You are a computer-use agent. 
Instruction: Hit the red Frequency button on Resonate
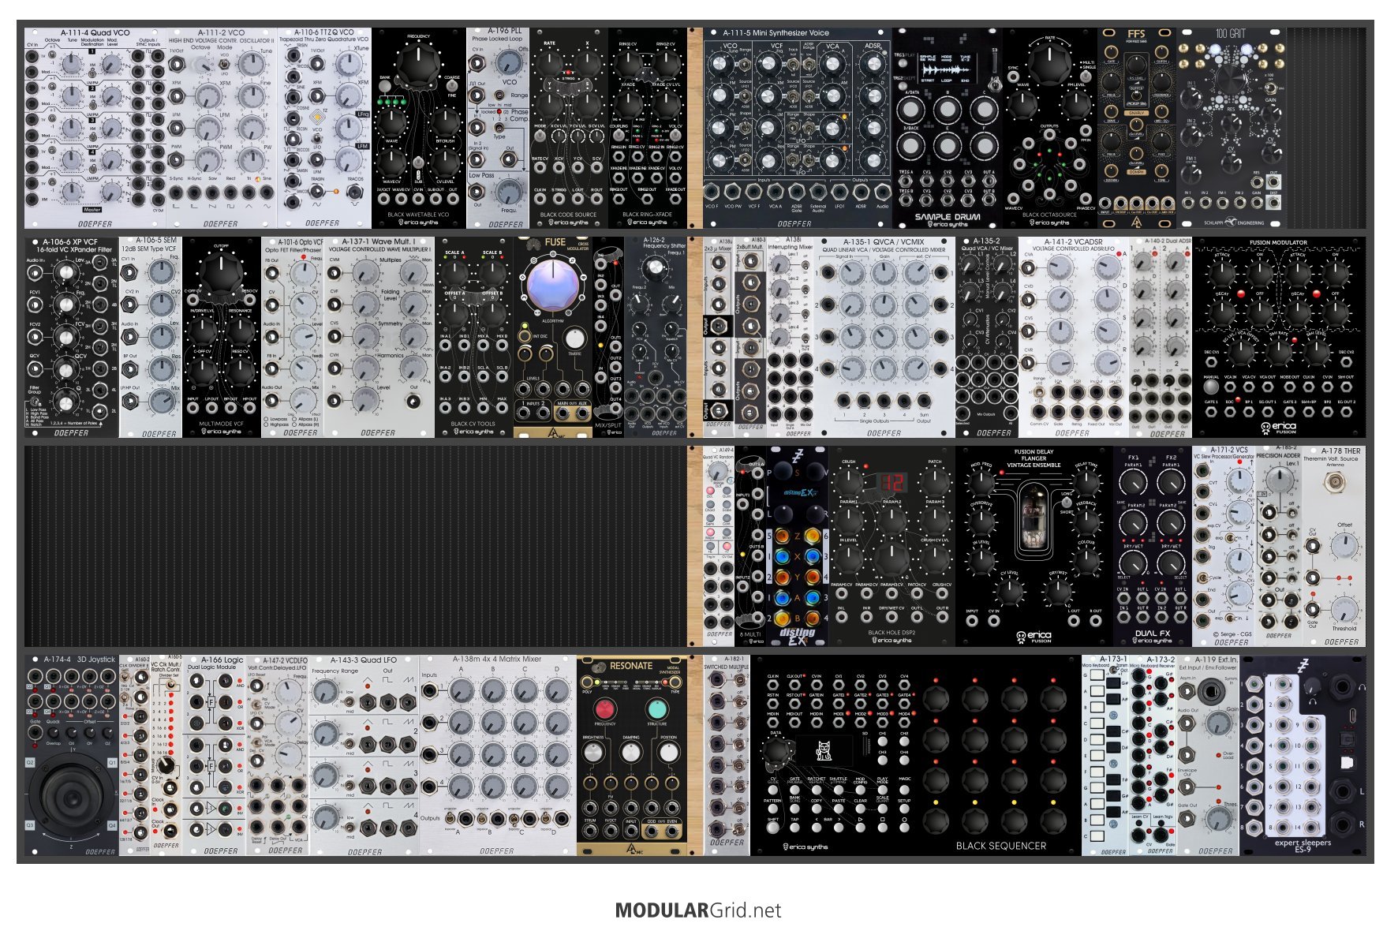click(x=604, y=708)
